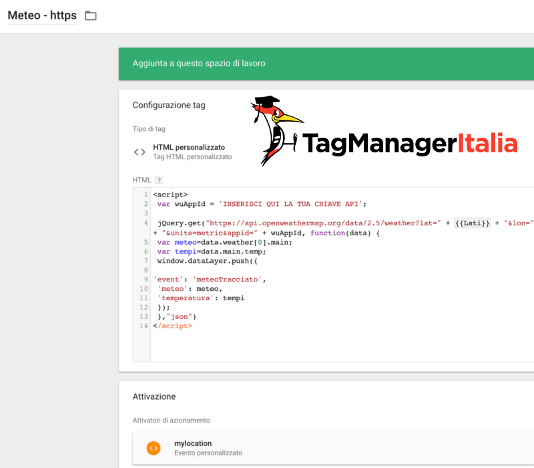Viewport: 534px width, 468px height.
Task: Edit the tag name 'Meteo - https'
Action: pos(42,15)
